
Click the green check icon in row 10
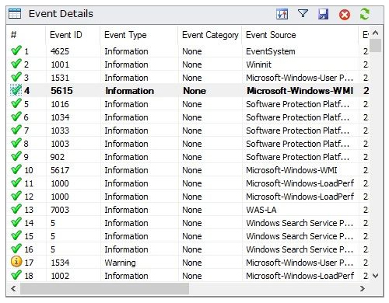(16, 169)
